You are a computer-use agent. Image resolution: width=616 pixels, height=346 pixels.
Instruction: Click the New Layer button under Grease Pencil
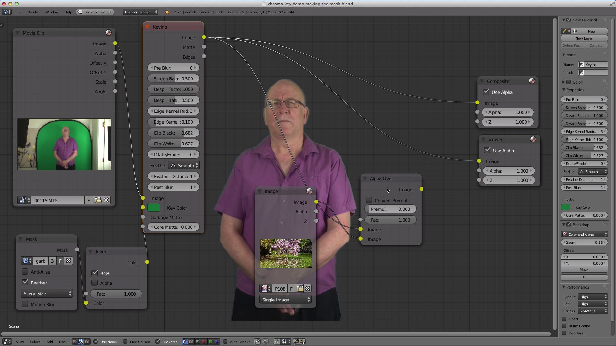(x=584, y=38)
